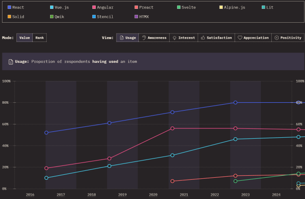305x199 pixels.
Task: Switch mode to Value
Action: (24, 38)
